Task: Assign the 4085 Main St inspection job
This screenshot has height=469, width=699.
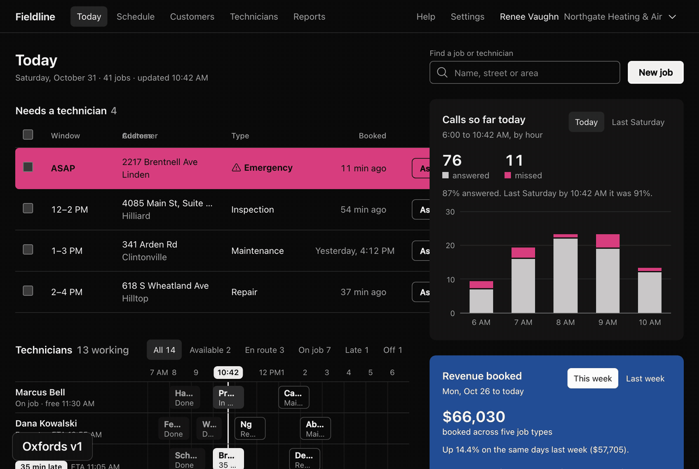Action: [421, 209]
